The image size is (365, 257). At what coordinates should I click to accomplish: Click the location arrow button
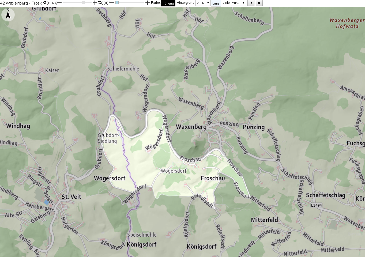coord(251,3)
